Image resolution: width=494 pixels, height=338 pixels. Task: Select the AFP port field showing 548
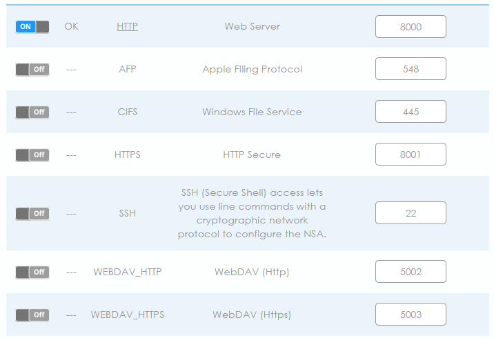(x=411, y=69)
